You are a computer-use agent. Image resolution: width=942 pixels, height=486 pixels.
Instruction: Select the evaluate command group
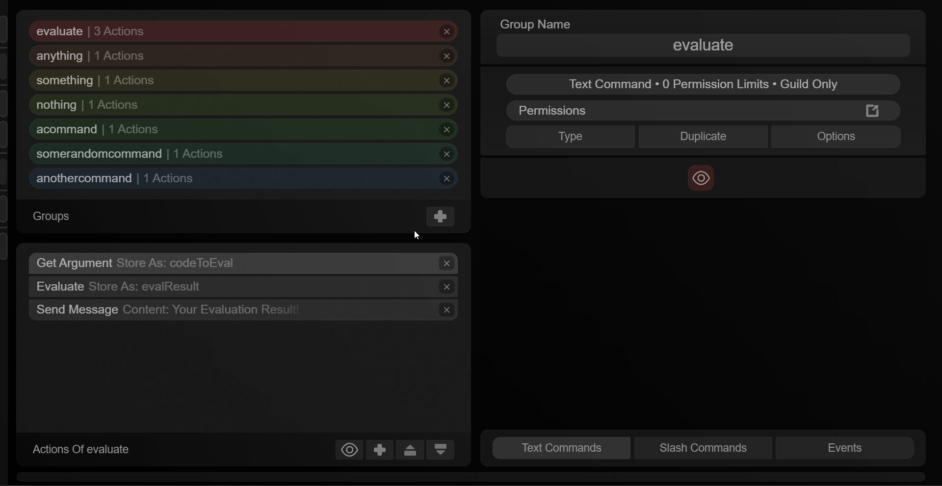click(x=243, y=31)
